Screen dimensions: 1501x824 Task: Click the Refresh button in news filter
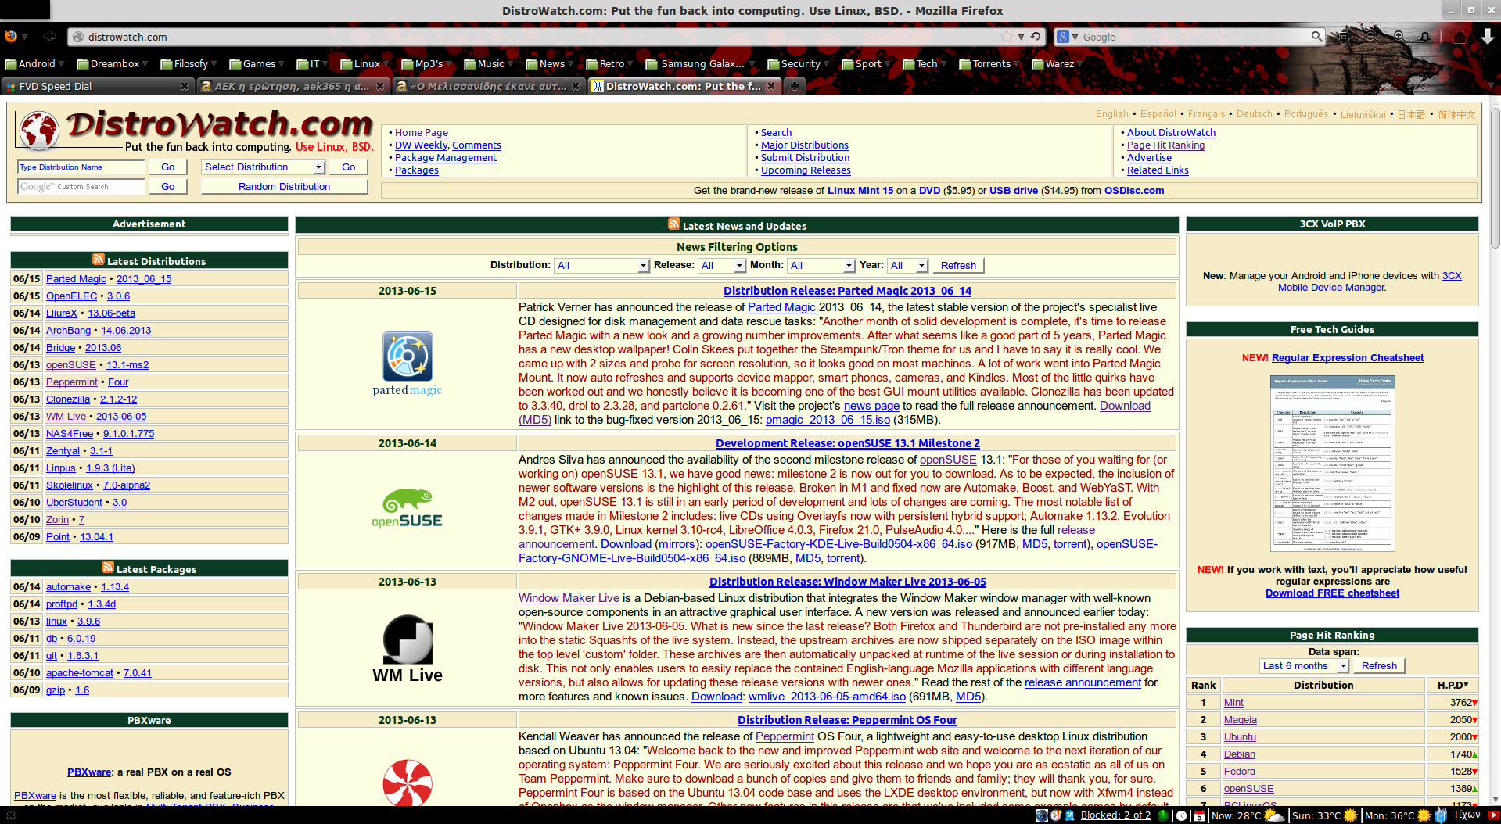(958, 266)
